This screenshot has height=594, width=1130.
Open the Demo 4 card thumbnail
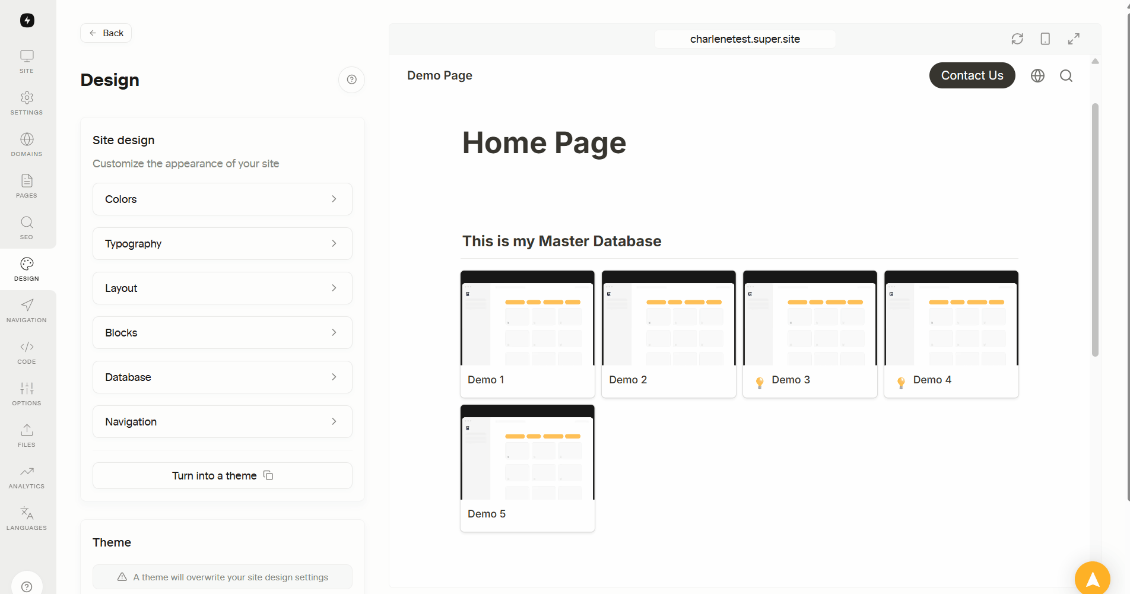coord(951,318)
